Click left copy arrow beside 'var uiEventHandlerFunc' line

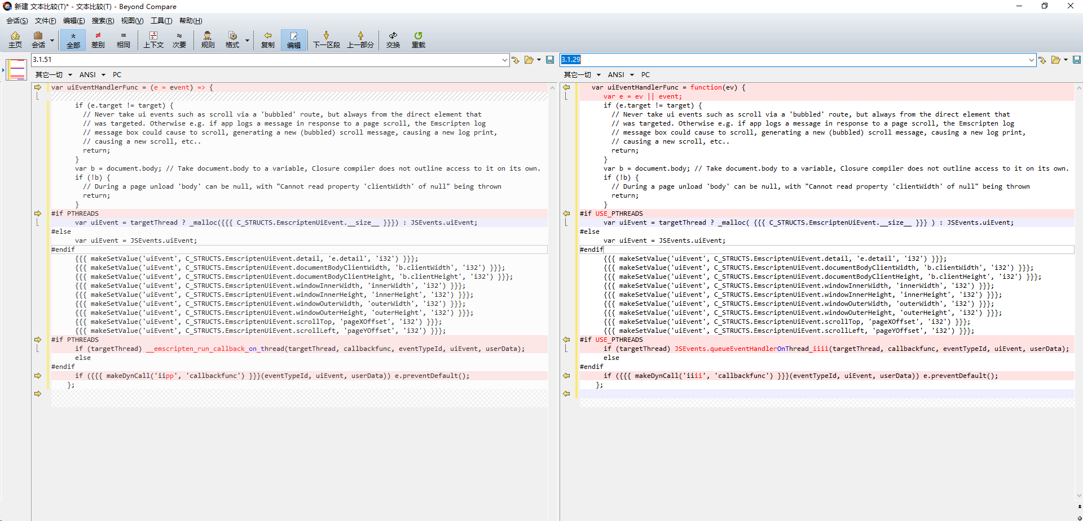pyautogui.click(x=38, y=87)
